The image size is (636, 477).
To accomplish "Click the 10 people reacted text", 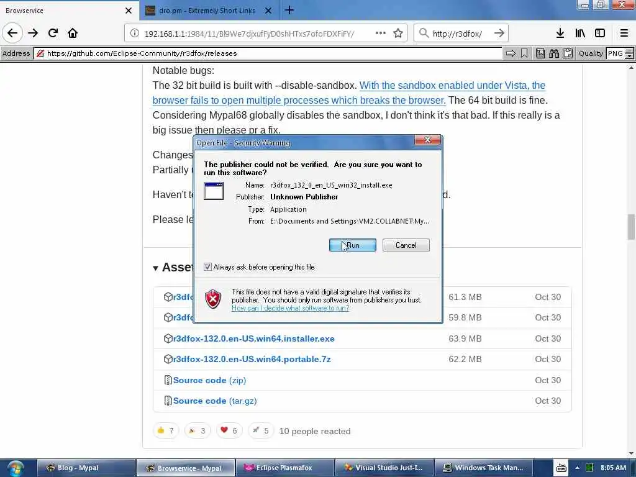I will [x=315, y=431].
